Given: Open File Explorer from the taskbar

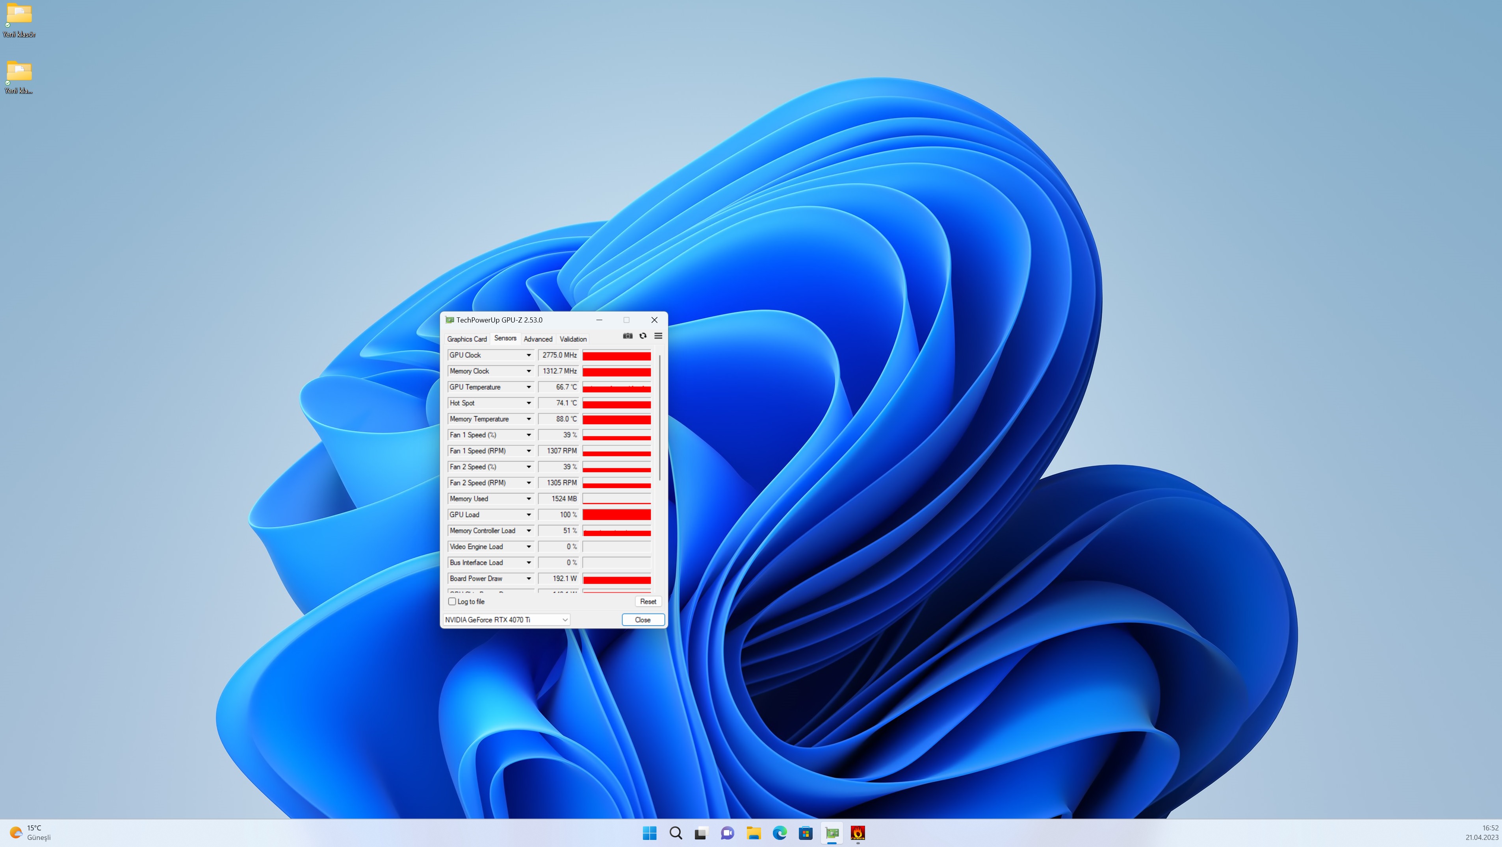Looking at the screenshot, I should [753, 833].
